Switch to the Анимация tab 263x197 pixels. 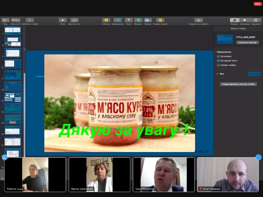point(245,20)
